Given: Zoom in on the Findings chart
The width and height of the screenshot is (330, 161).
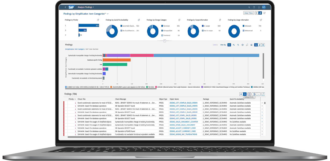Looking at the screenshot, I should click(234, 45).
